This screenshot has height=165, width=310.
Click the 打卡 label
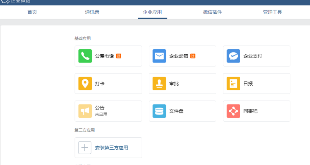[x=100, y=84]
